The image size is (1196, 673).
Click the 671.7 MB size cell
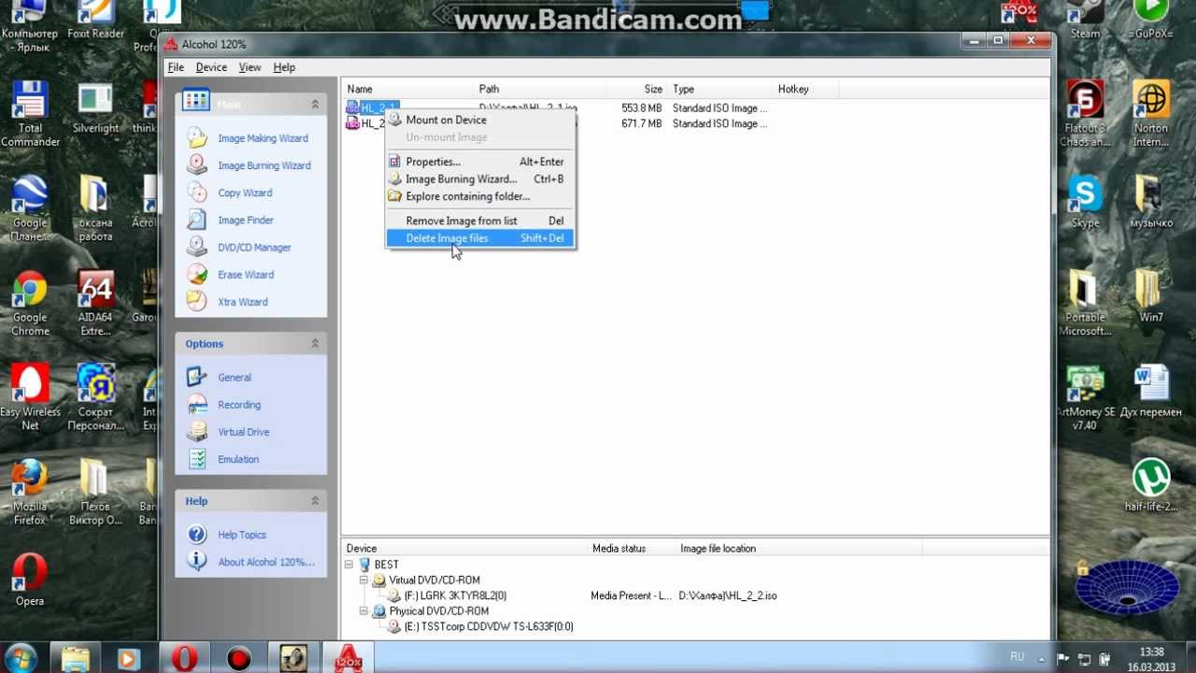641,123
